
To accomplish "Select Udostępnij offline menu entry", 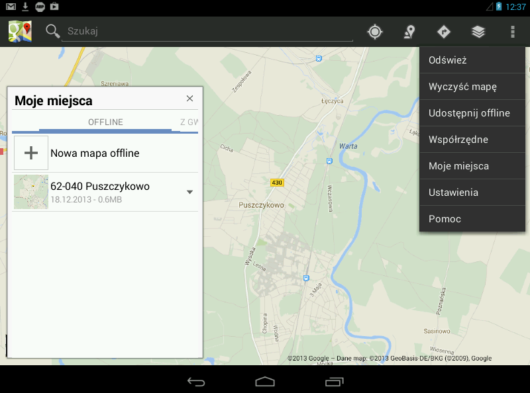I will (x=472, y=113).
